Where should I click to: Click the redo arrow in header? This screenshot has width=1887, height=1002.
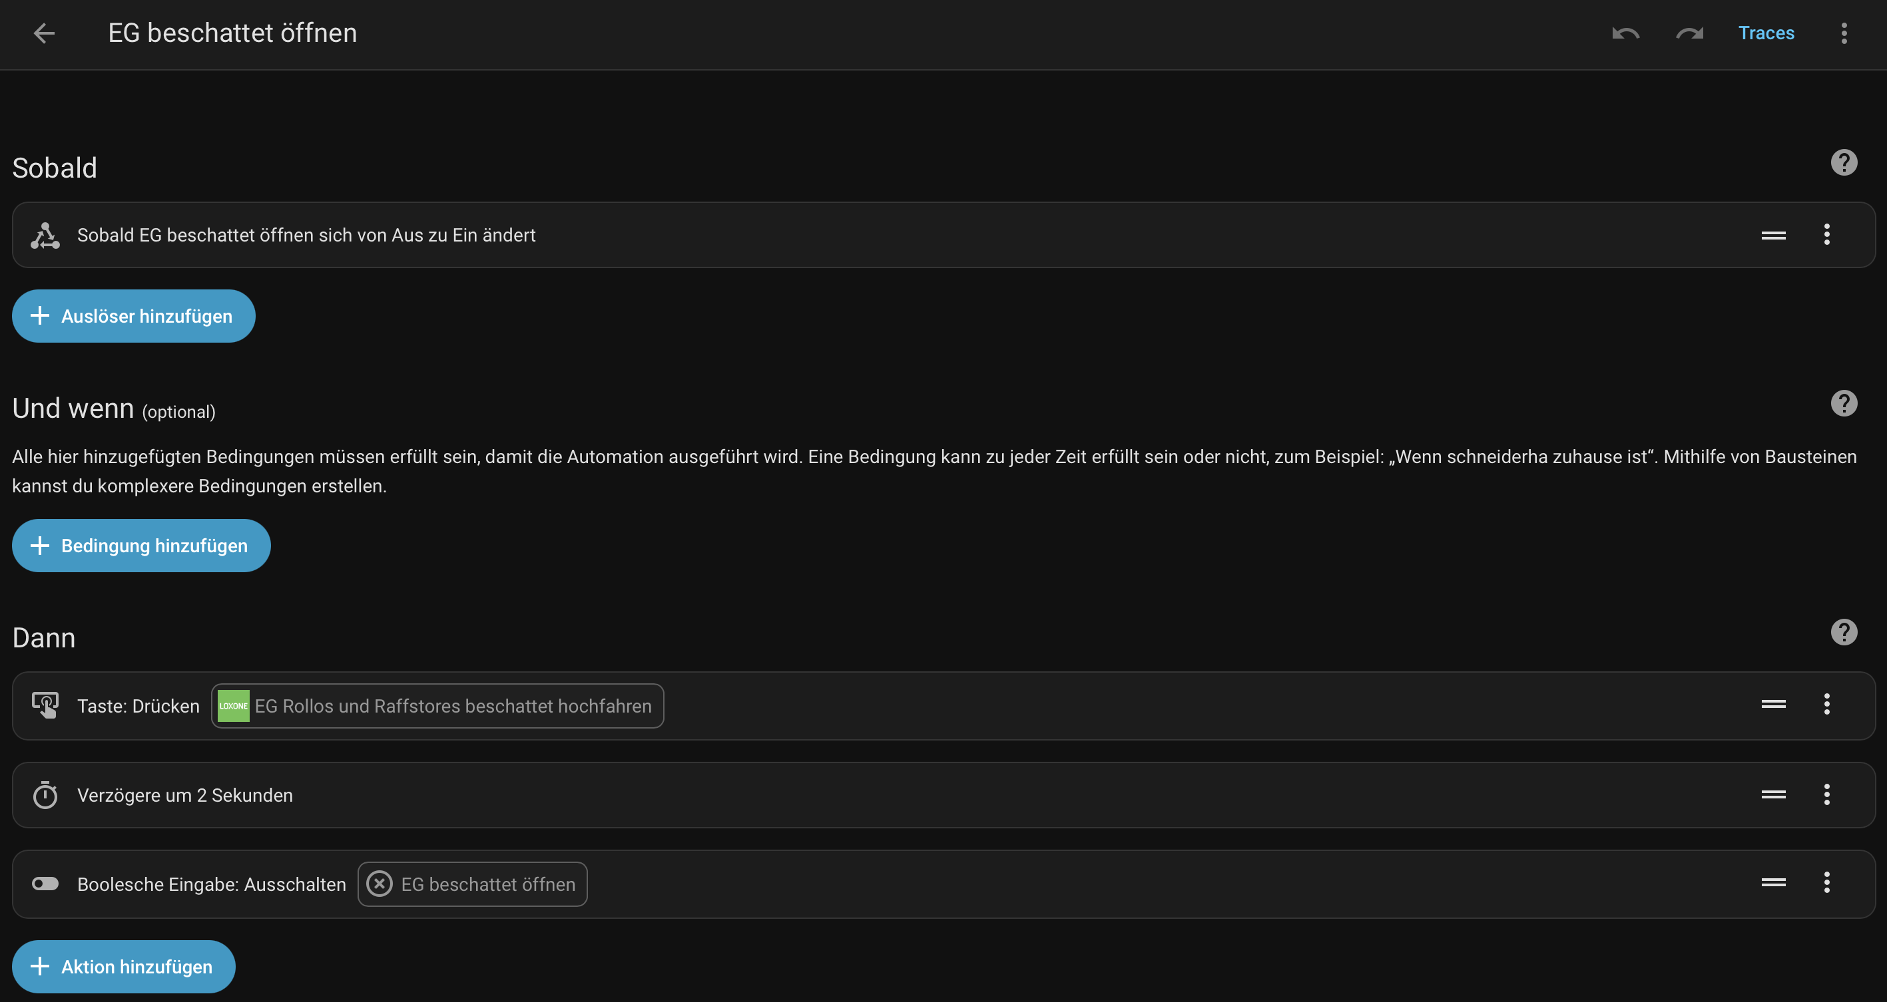(1689, 33)
